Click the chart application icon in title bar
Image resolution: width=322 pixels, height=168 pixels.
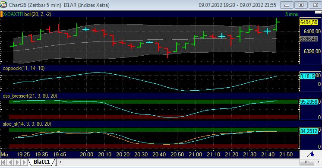click(3, 4)
